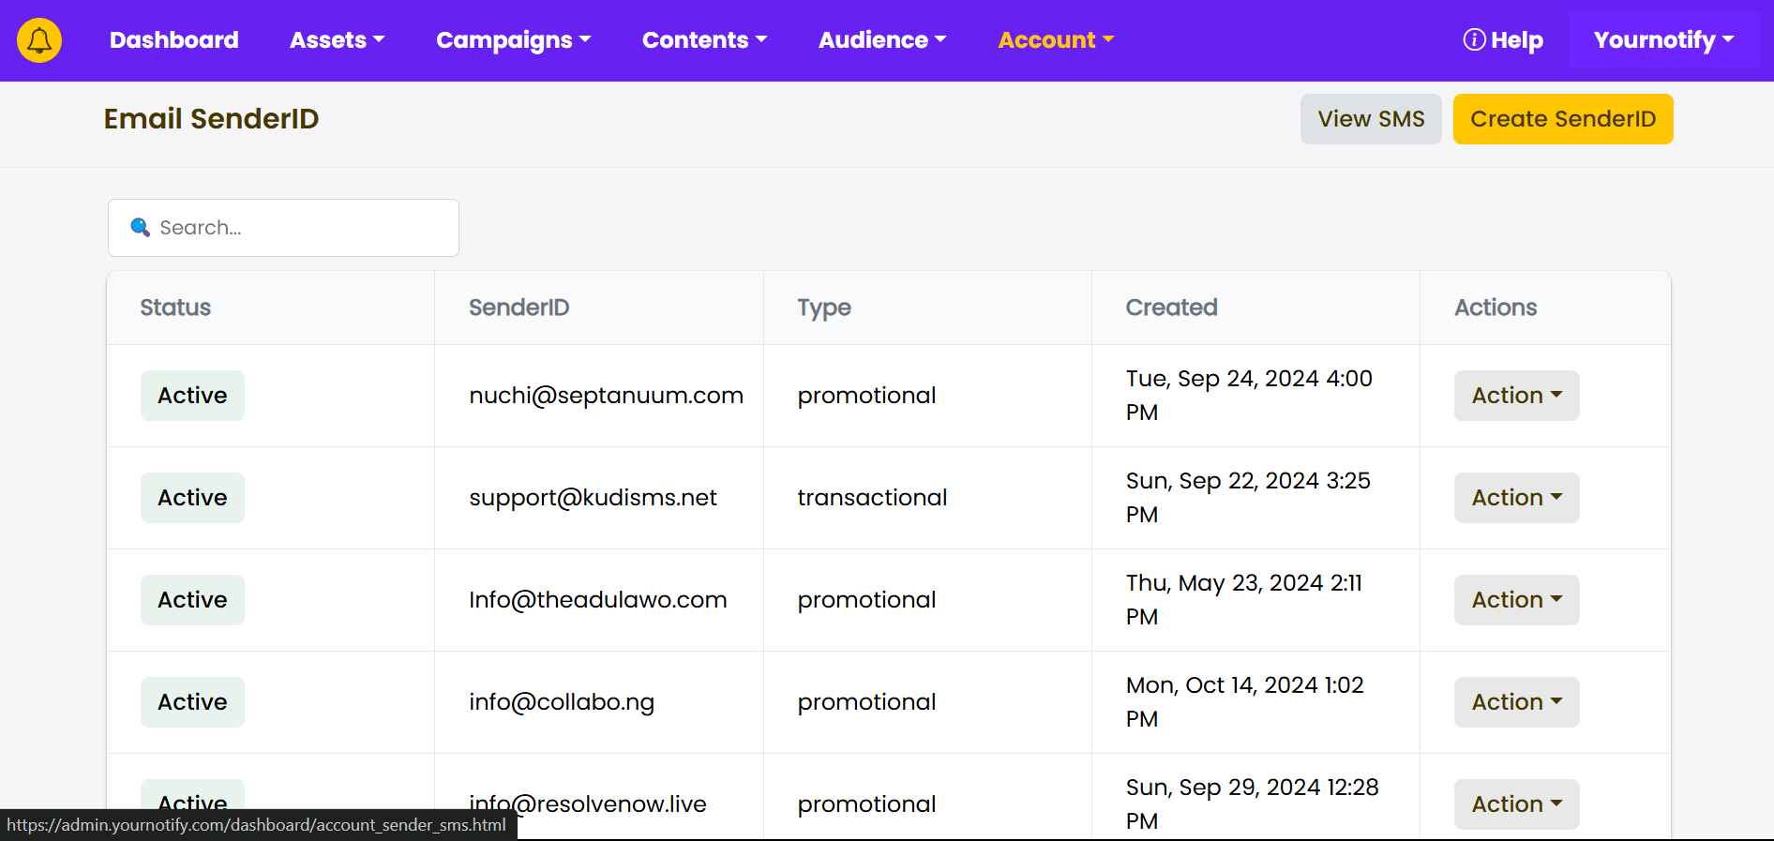The height and width of the screenshot is (841, 1774).
Task: Open Action dropdown for info@resolvenow.live
Action: click(x=1517, y=804)
